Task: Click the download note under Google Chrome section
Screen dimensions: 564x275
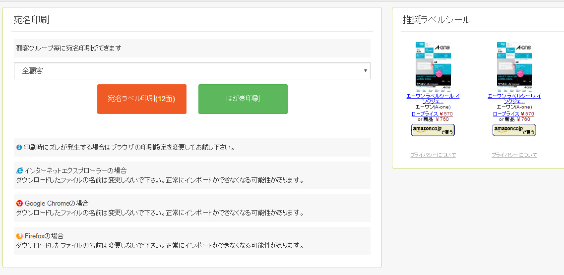Action: click(160, 213)
